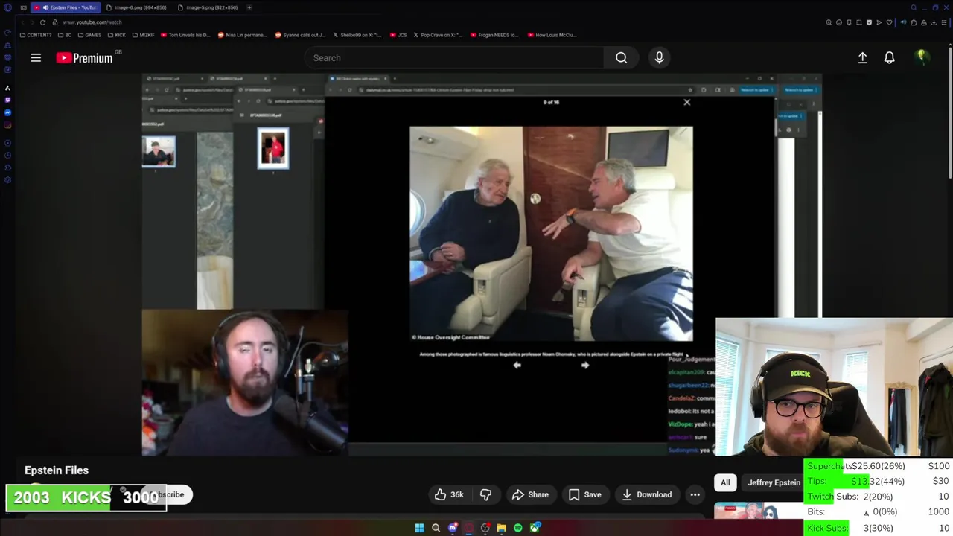Screen dimensions: 953x536
Task: Open 'Nina Lin permane...' bookmark
Action: 242,35
